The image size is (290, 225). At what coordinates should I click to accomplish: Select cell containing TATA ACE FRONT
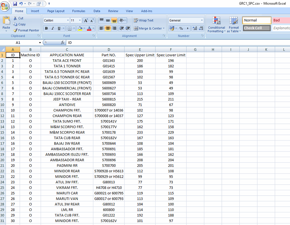(67, 60)
